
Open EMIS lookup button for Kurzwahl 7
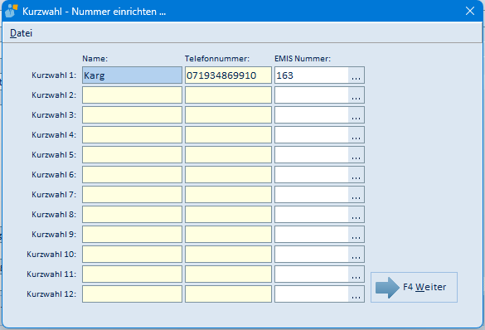pos(356,195)
